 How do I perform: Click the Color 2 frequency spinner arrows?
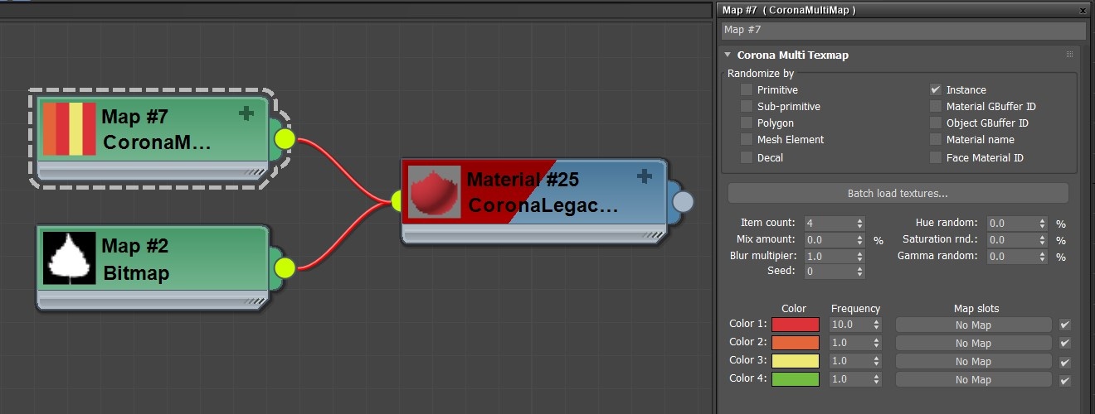[x=877, y=343]
